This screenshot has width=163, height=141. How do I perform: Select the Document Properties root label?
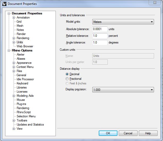pos(27,13)
